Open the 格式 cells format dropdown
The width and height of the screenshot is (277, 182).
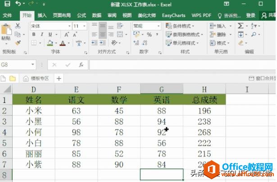coord(220,43)
